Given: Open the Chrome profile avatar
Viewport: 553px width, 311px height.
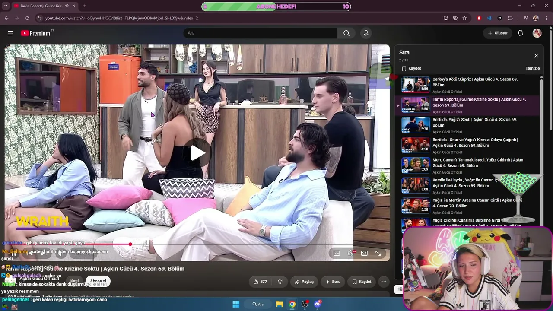Looking at the screenshot, I should (x=536, y=18).
